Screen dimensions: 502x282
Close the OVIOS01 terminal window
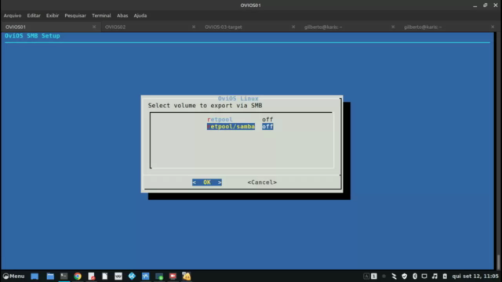click(496, 5)
